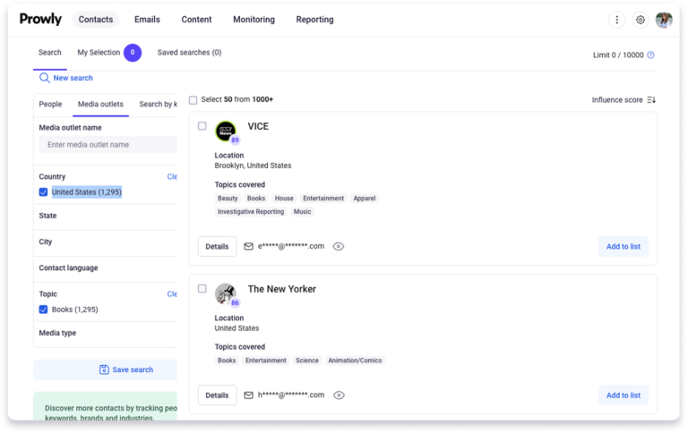688x433 pixels.
Task: Click the envelope icon for VICE email
Action: [x=249, y=246]
